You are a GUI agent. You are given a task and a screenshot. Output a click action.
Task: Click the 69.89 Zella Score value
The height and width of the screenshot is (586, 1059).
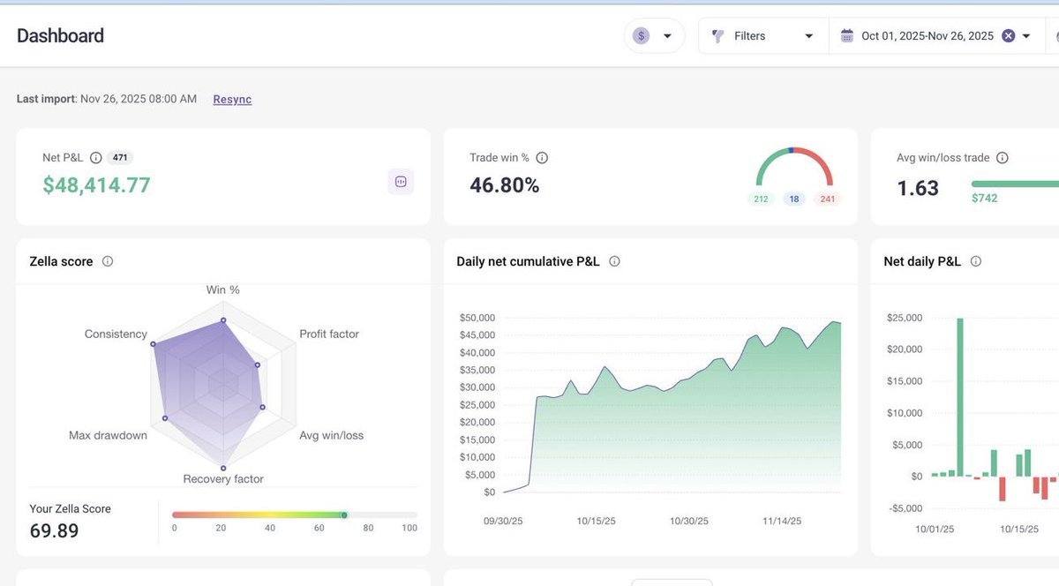click(x=54, y=530)
